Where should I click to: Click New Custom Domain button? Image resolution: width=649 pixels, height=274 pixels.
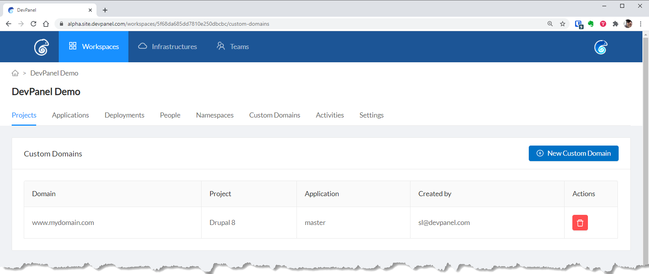coord(574,153)
